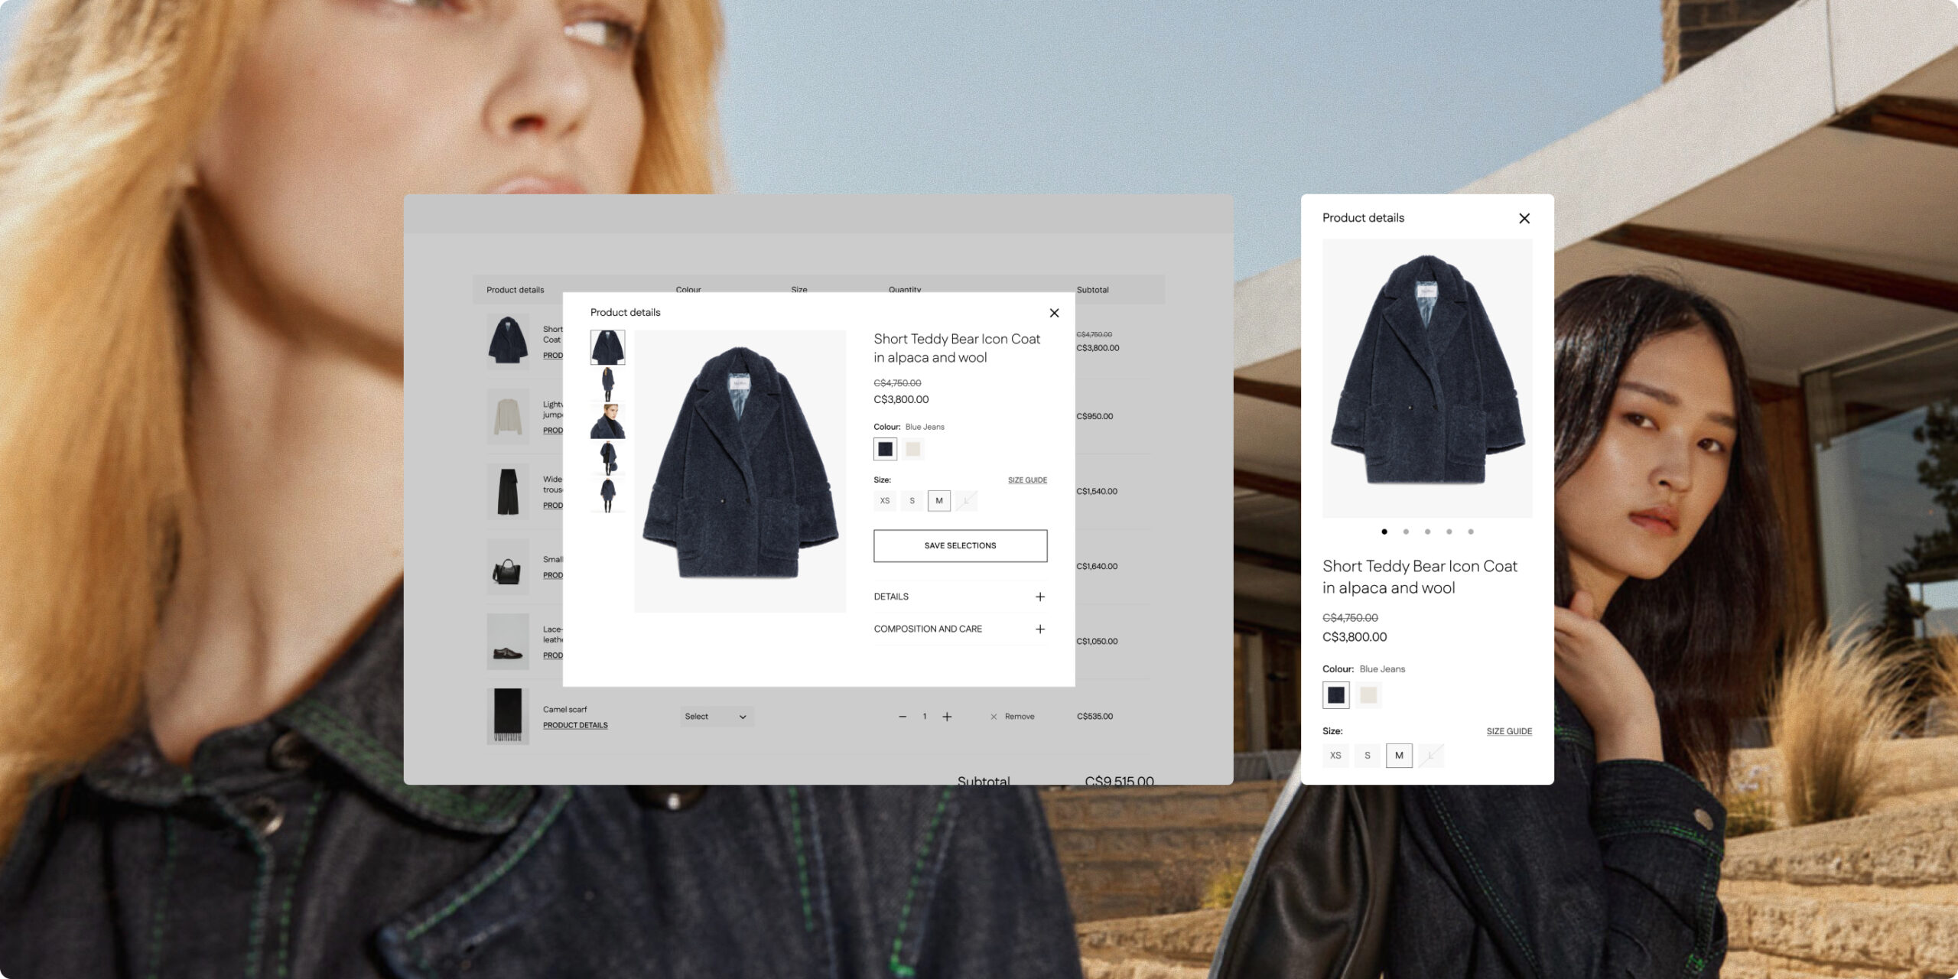The image size is (1958, 979).
Task: Open SIZE GUIDE link in desktop modal
Action: coord(1027,480)
